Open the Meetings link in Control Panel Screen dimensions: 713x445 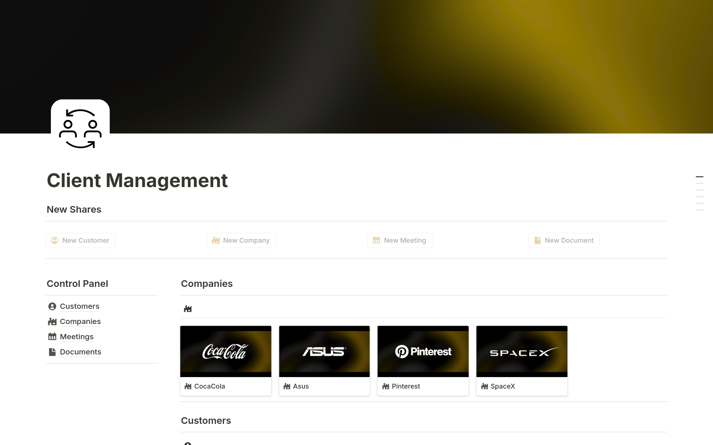[x=77, y=337]
